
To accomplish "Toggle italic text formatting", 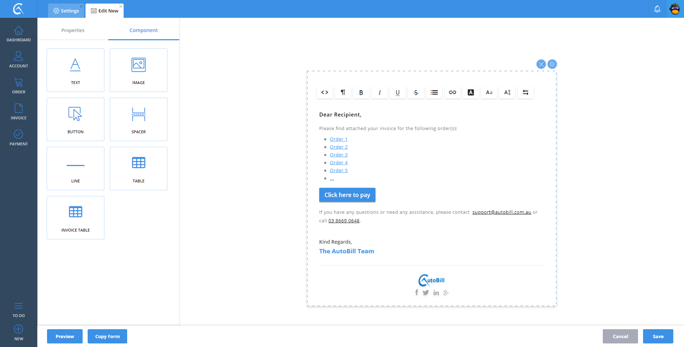I will tap(379, 93).
